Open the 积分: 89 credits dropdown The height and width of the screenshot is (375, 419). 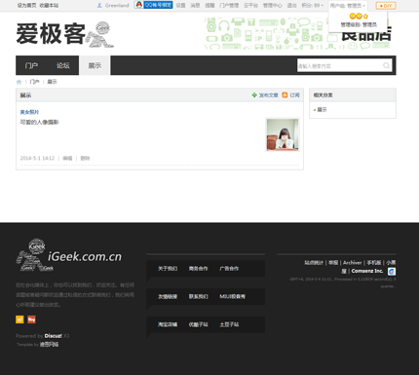[x=313, y=5]
